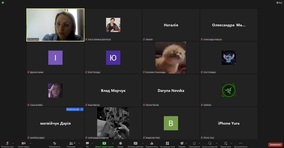Expand arrow next to Чат

[92, 143]
